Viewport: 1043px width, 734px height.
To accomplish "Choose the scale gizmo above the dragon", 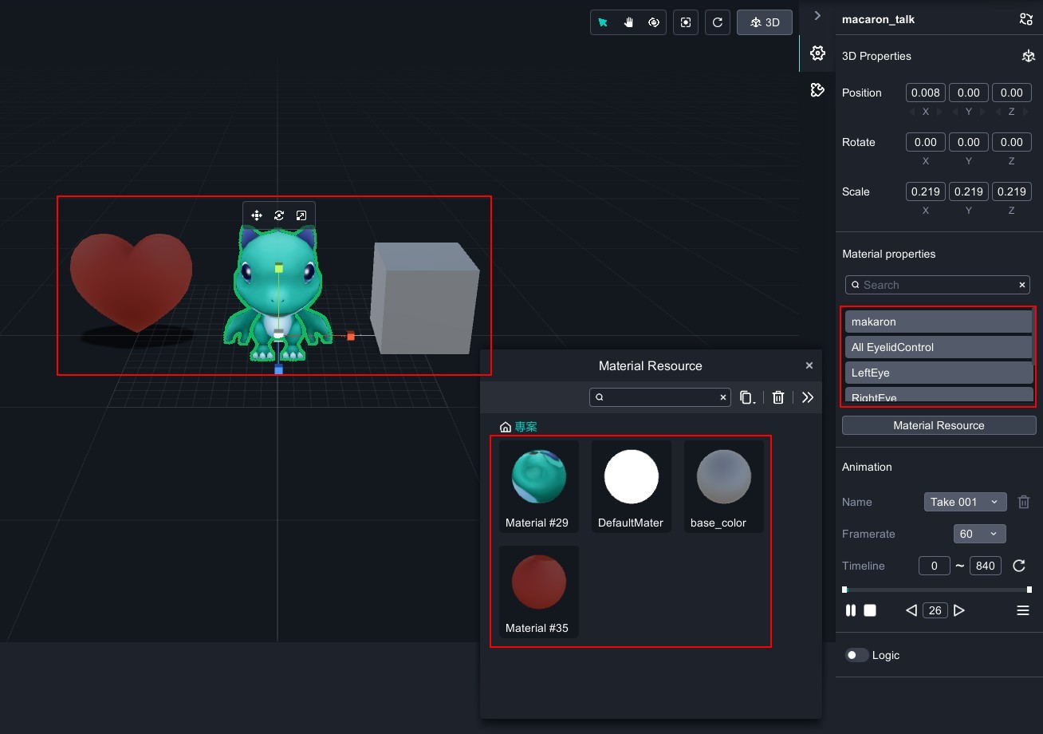I will (301, 215).
